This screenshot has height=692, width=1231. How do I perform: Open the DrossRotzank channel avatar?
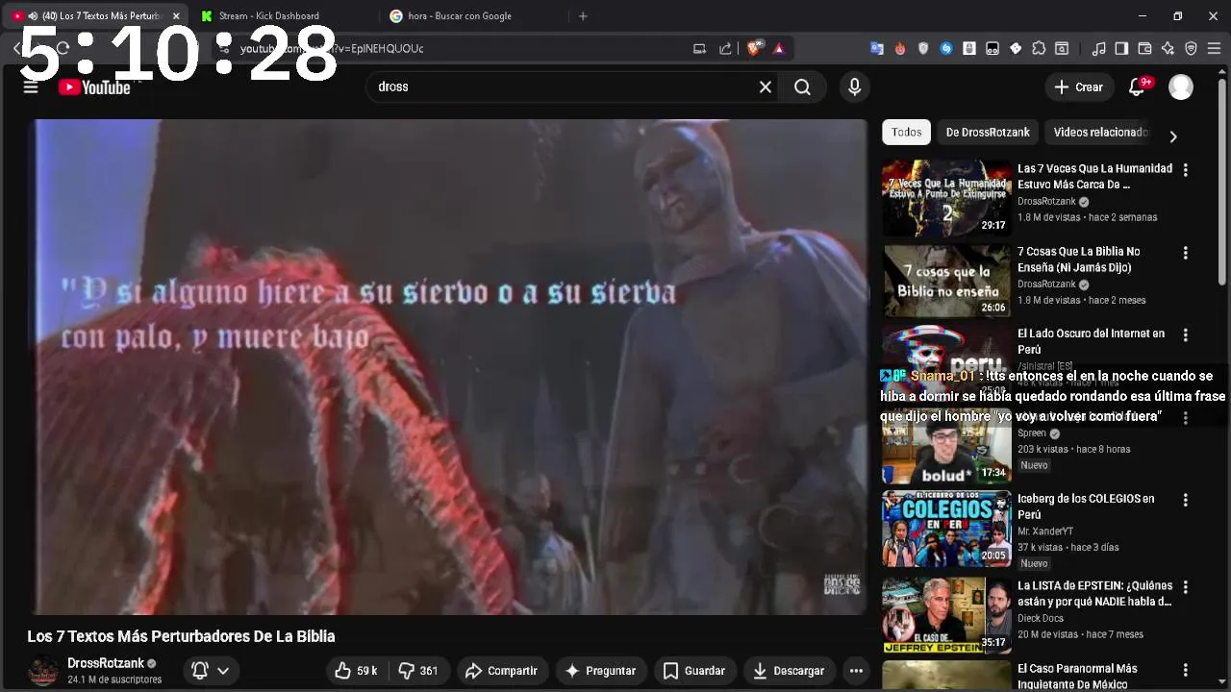tap(43, 671)
